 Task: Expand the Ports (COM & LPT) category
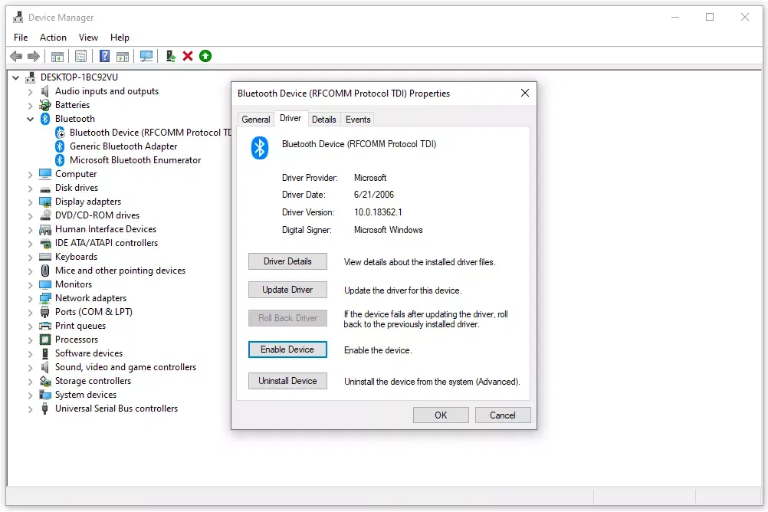tap(31, 312)
